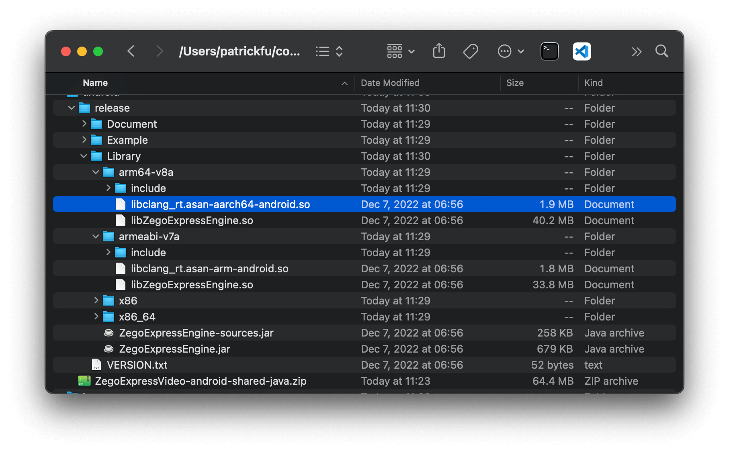Click libclang_rt.asan-arm-android.so document icon
729x453 pixels.
[121, 268]
